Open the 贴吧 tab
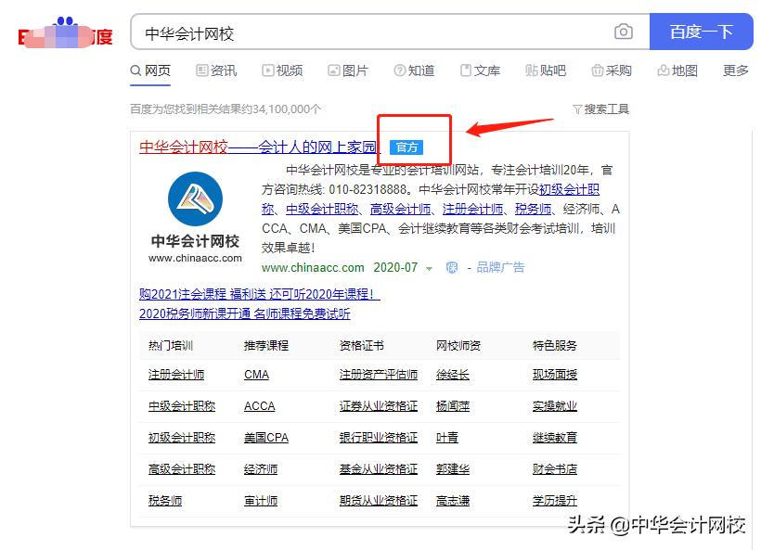The width and height of the screenshot is (761, 550). [546, 70]
